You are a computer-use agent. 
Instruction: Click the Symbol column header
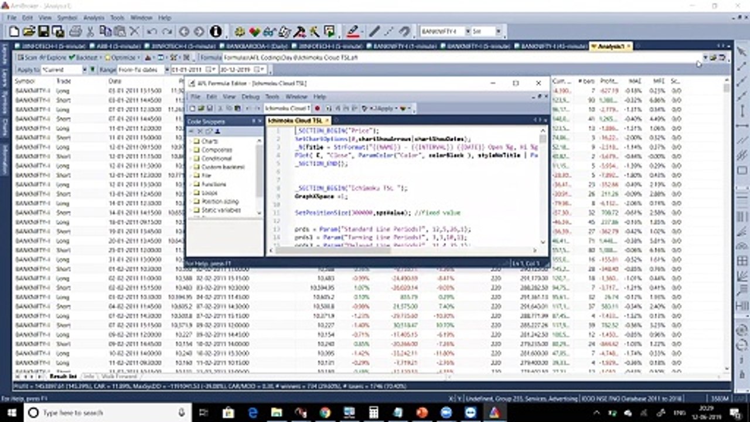pyautogui.click(x=25, y=81)
